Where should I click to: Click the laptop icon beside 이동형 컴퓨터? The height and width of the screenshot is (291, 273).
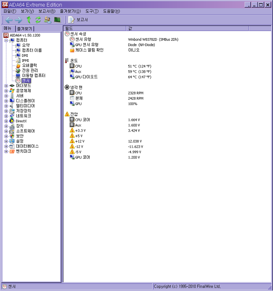click(18, 75)
